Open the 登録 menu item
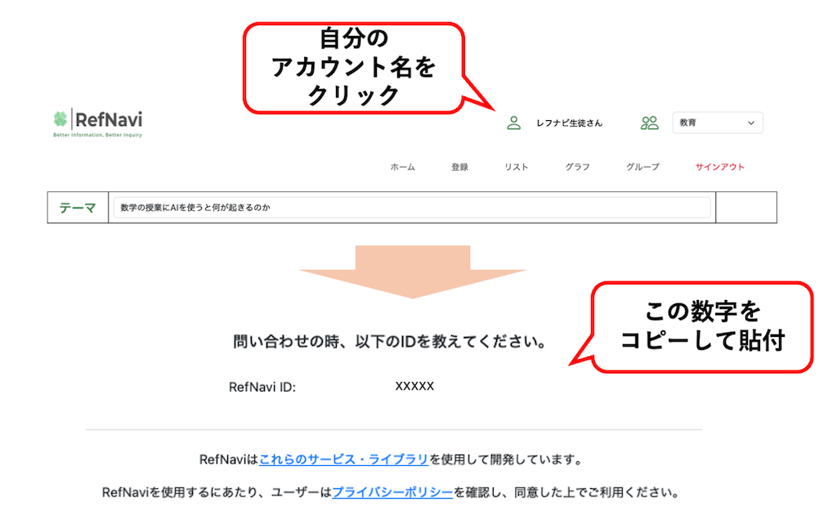 pyautogui.click(x=459, y=167)
